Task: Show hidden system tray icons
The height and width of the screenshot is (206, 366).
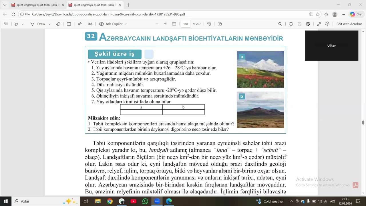Action: 291,201
